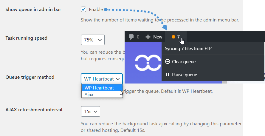Click the pause bars icon

(168, 75)
